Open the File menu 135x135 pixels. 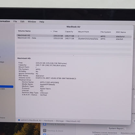coord(15,21)
